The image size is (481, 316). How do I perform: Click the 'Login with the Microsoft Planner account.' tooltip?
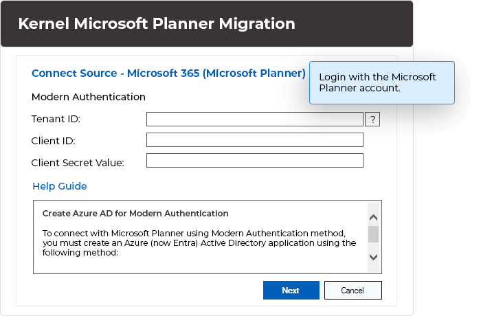click(382, 83)
